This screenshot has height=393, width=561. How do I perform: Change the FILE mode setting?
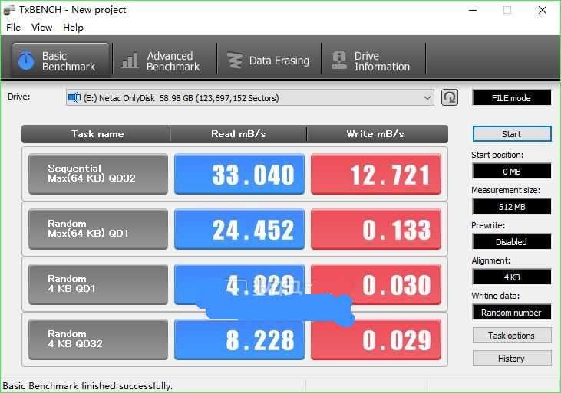(511, 98)
